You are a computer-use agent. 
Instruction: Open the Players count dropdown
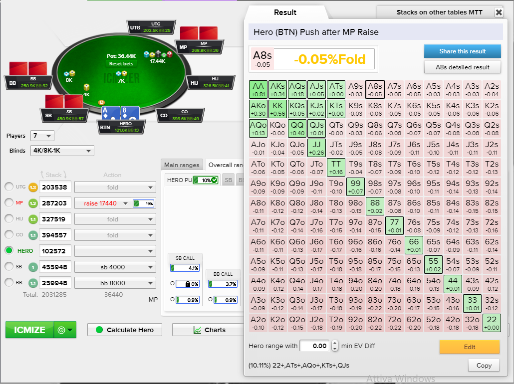tap(42, 136)
